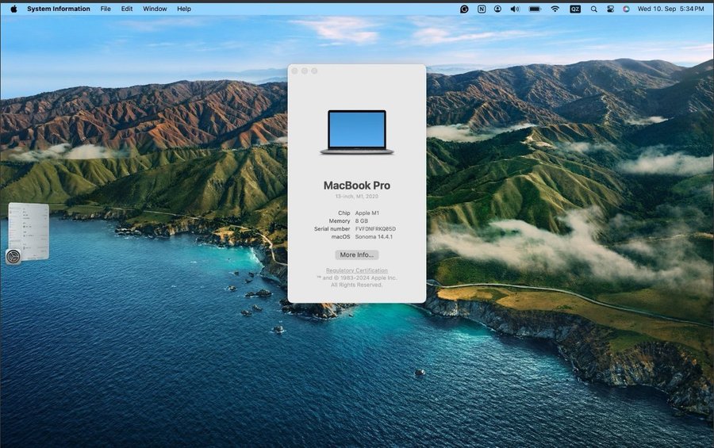Open the Edit menu
This screenshot has height=448, width=714.
pos(127,9)
